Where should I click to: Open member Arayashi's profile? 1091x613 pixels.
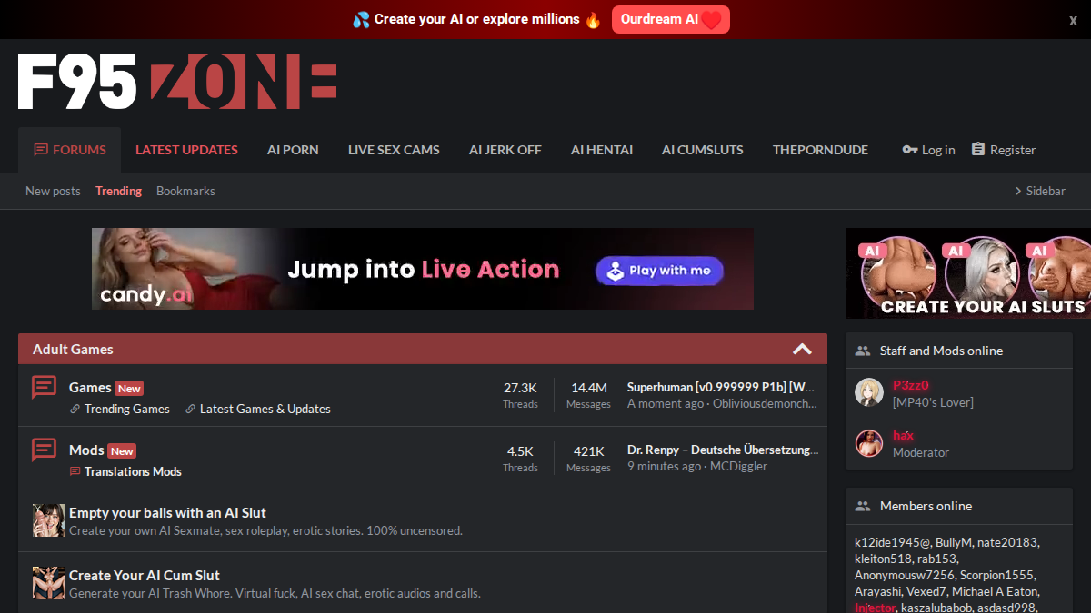[878, 591]
